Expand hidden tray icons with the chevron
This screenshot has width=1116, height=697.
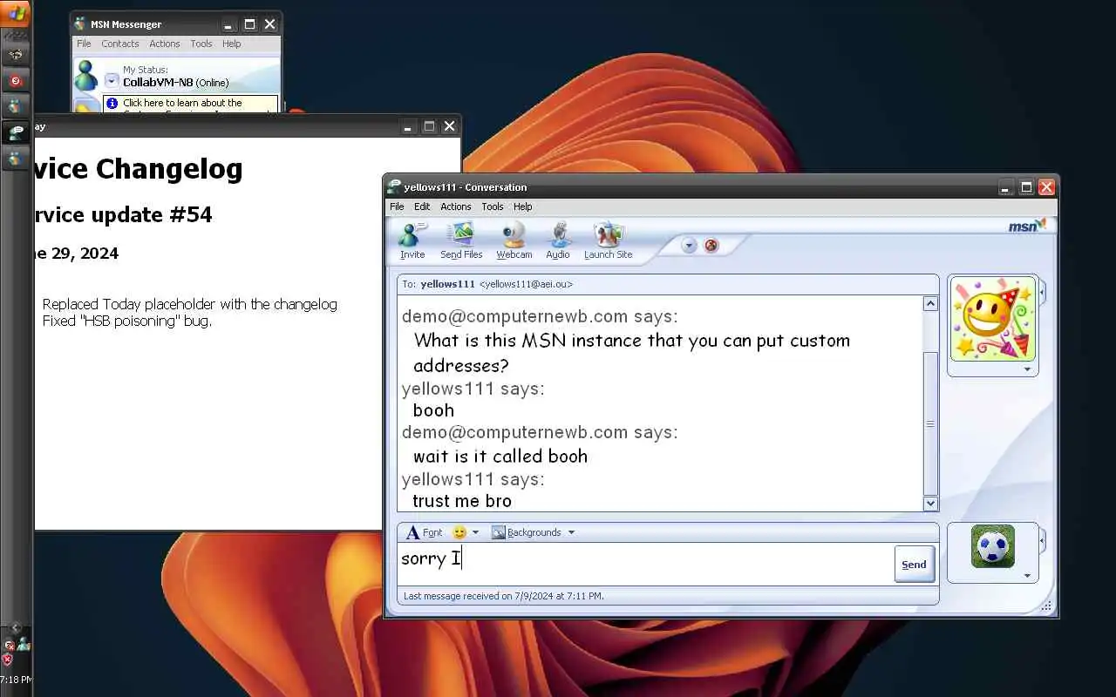[x=16, y=628]
